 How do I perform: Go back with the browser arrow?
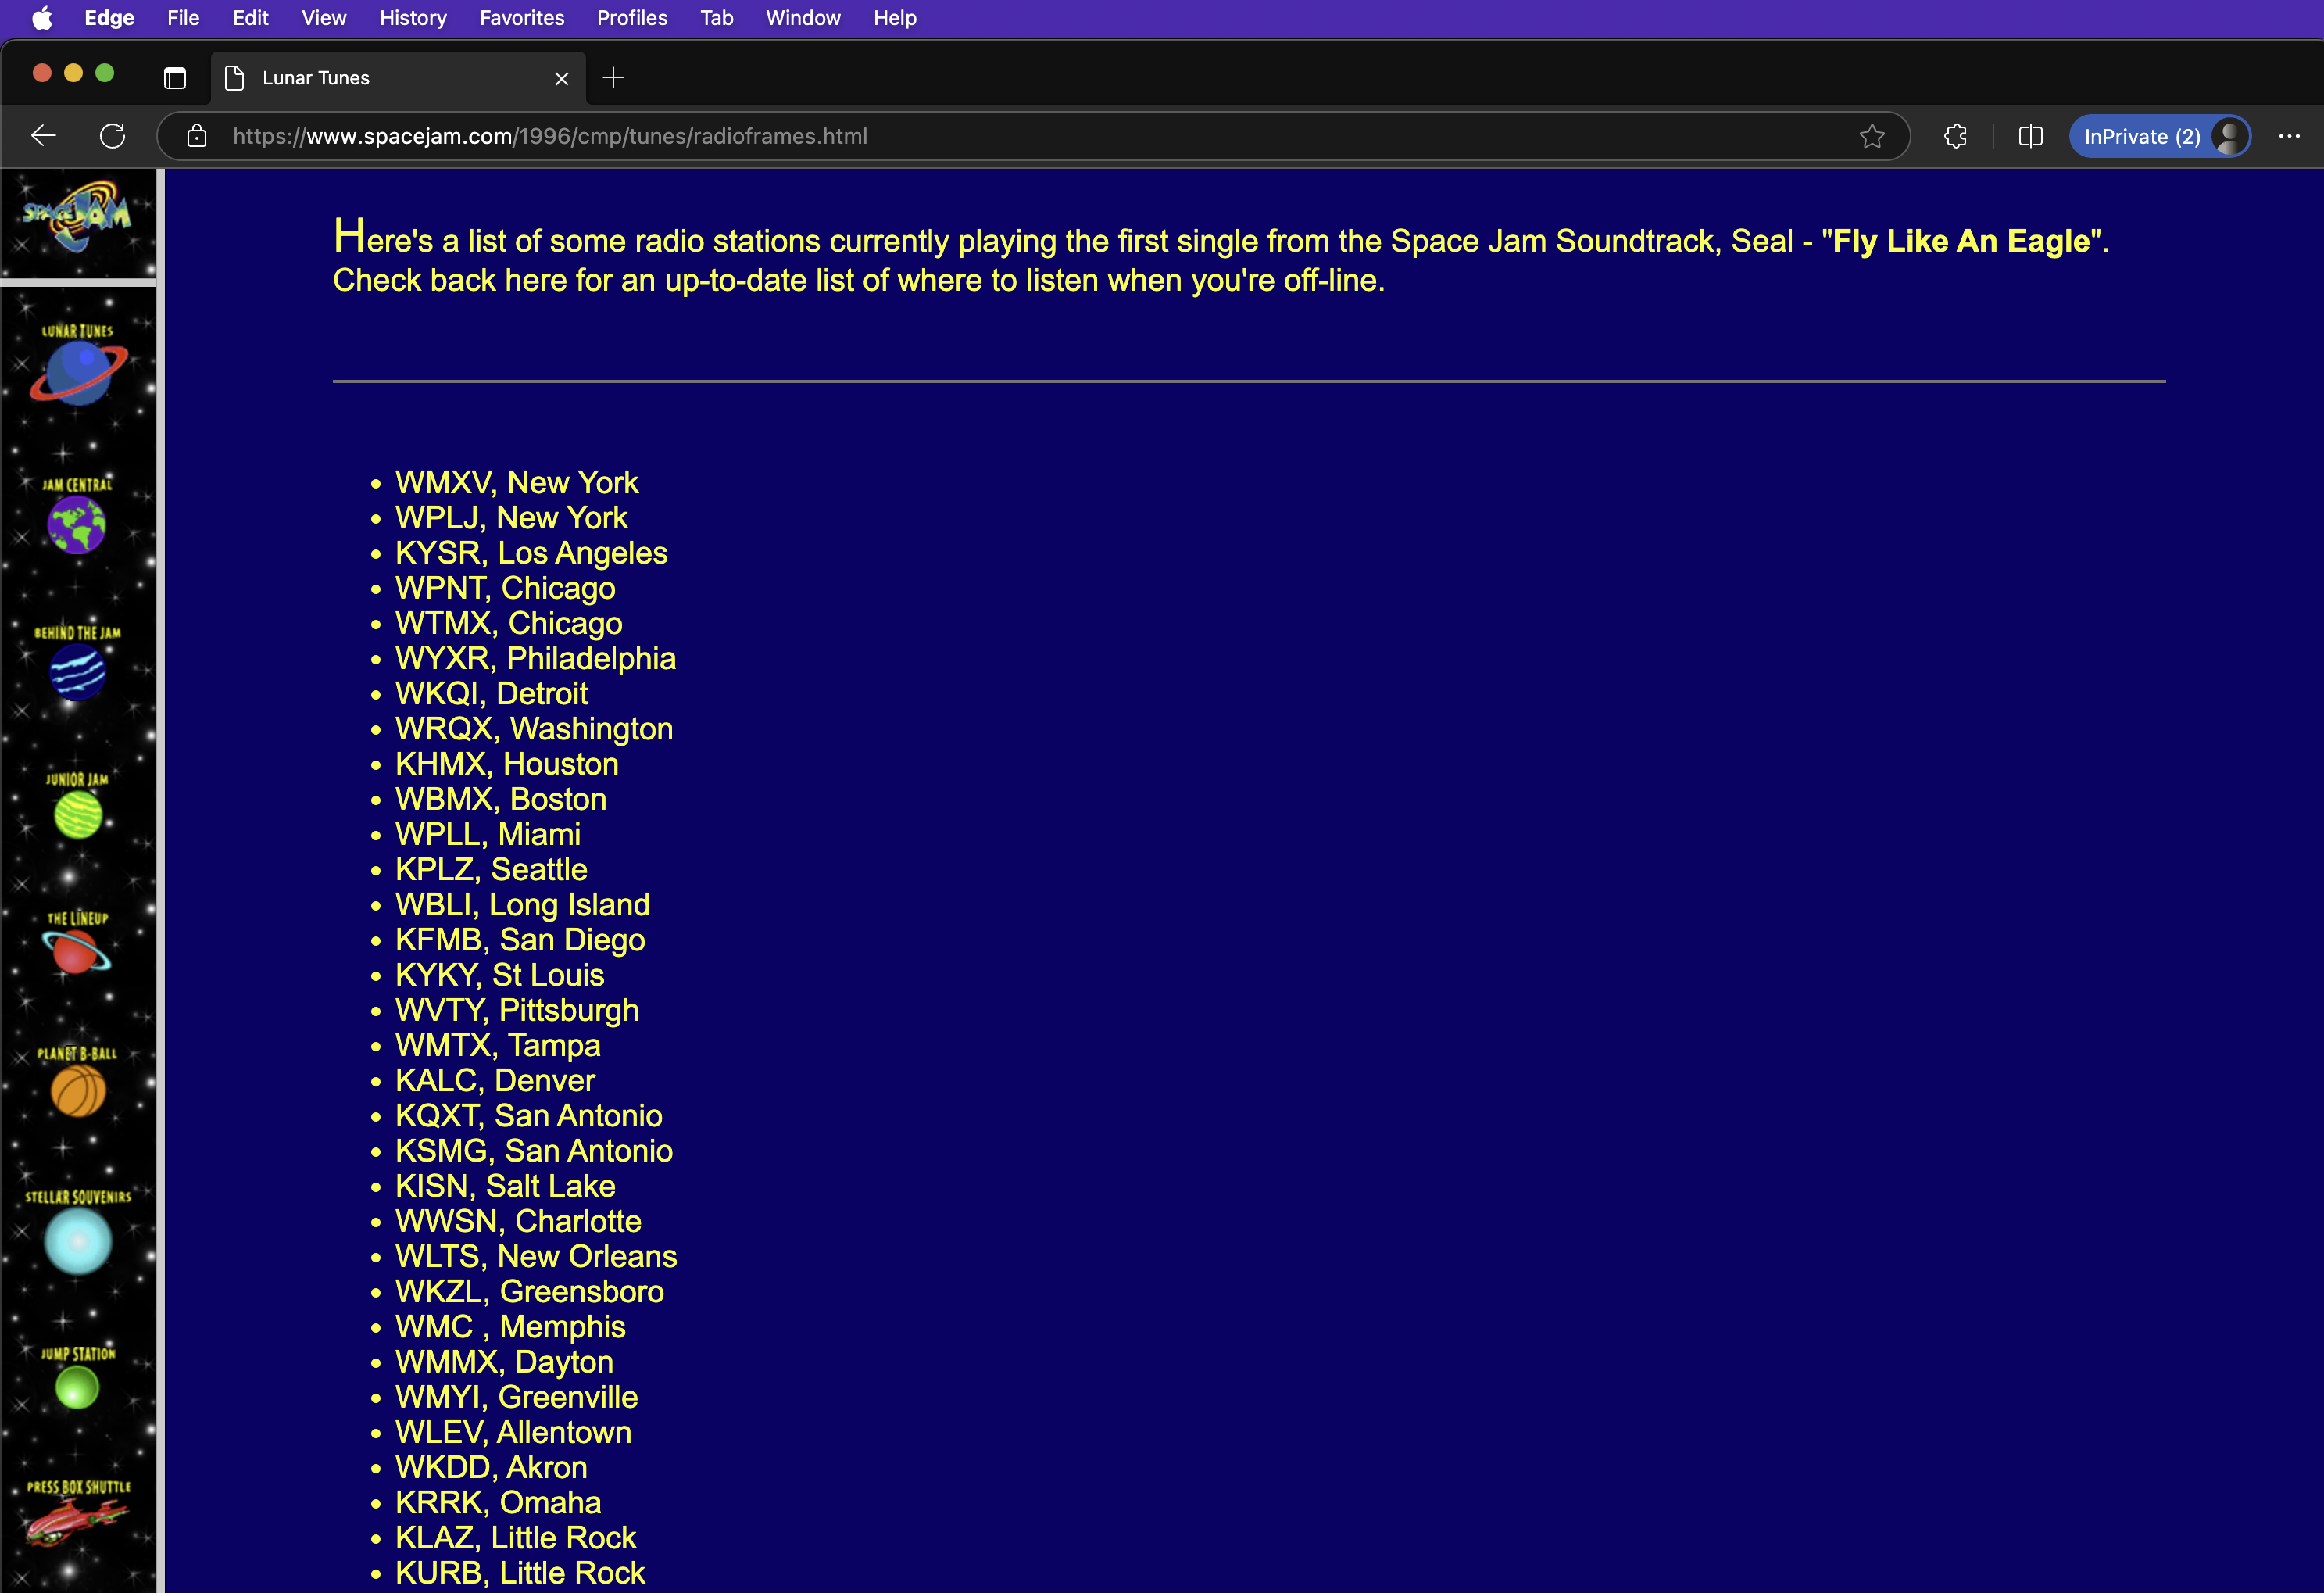(x=43, y=136)
